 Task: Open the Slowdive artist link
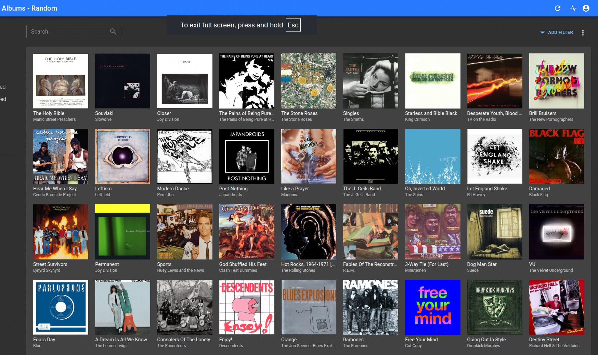103,119
